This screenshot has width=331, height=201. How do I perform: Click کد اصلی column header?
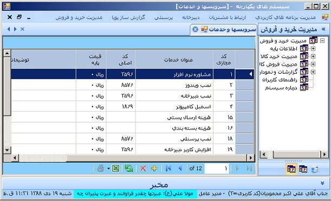click(x=121, y=60)
